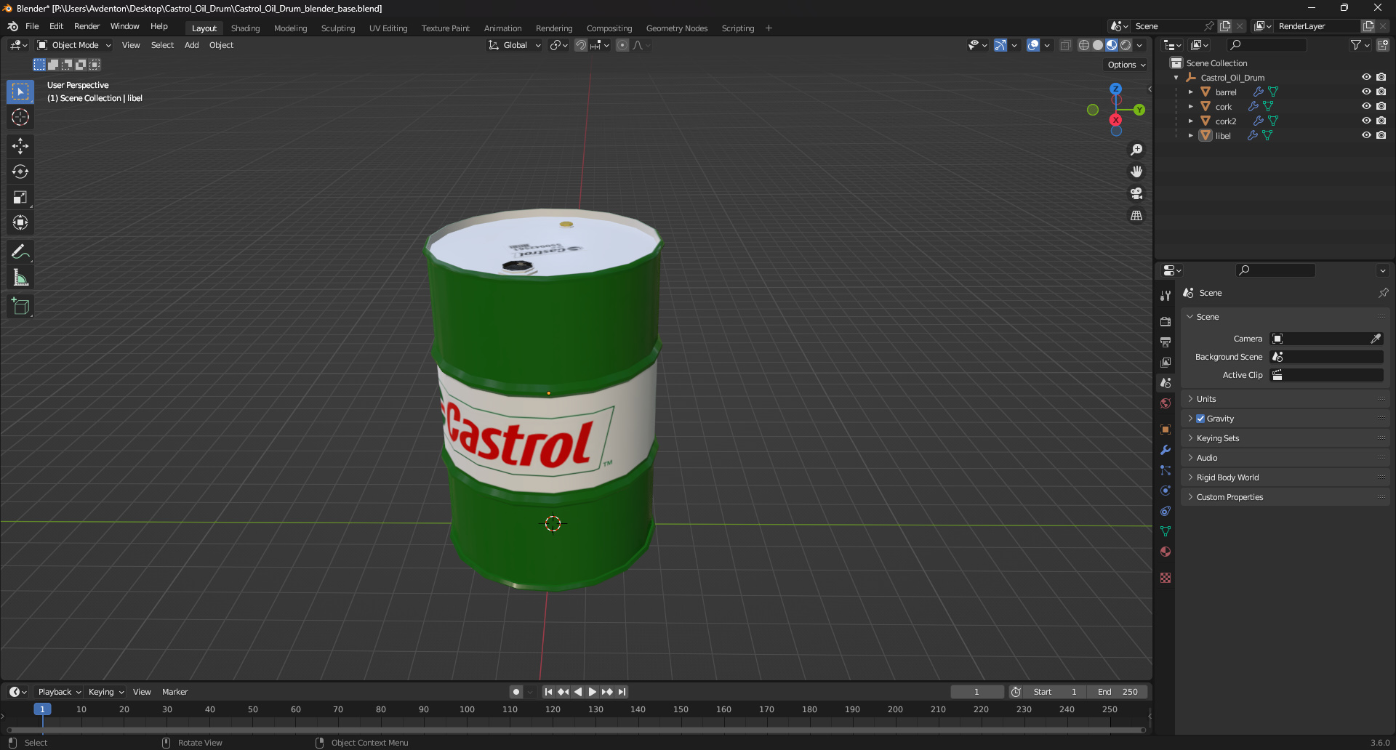Viewport: 1396px width, 750px height.
Task: Expand the barrel object in outliner
Action: 1191,92
